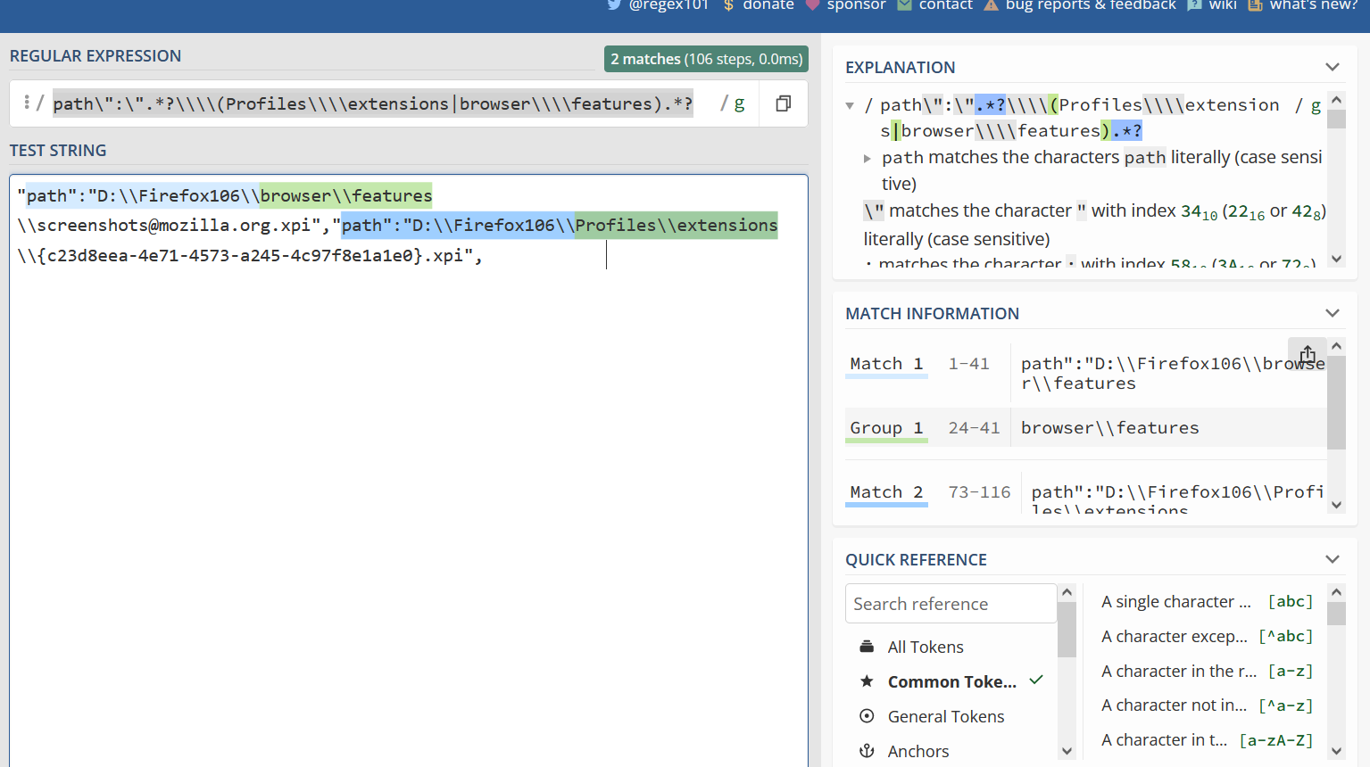This screenshot has width=1370, height=767.
Task: Select All Tokens in Quick Reference
Action: (x=926, y=646)
